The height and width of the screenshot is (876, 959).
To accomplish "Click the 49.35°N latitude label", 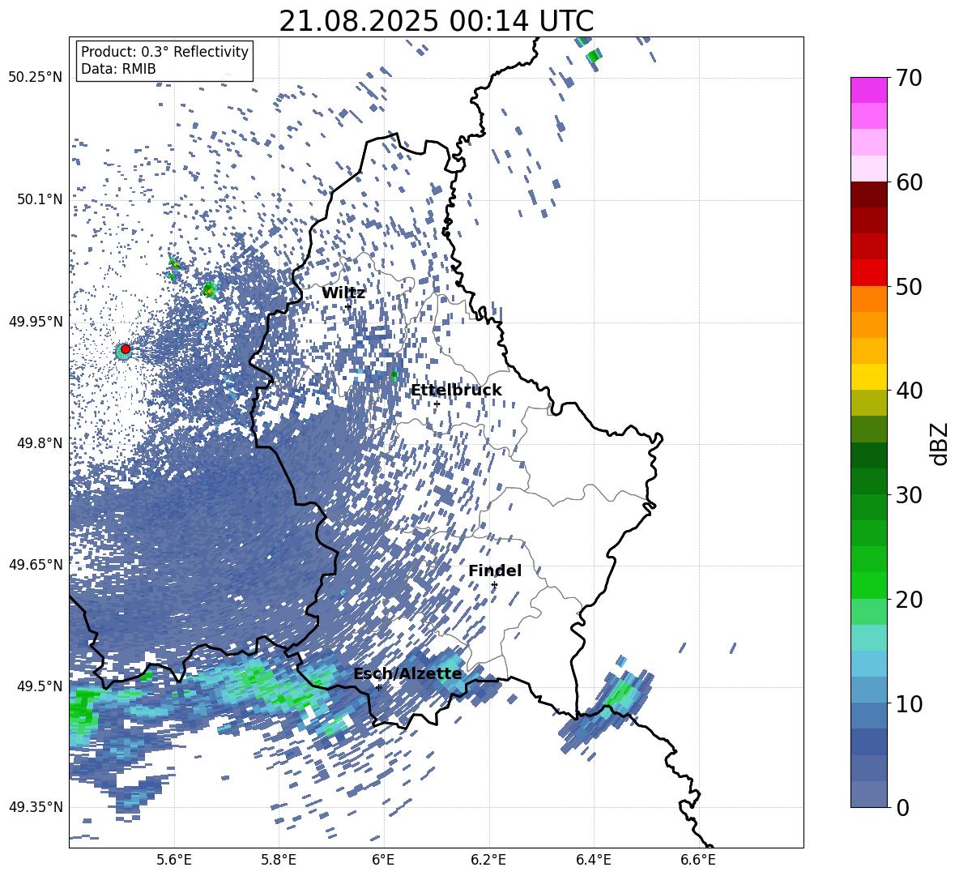I will [x=36, y=807].
